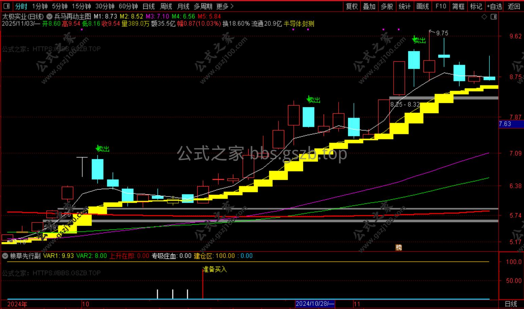This screenshot has width=524, height=309.
Task: Switch to 月线 monthly chart
Action: pyautogui.click(x=183, y=6)
